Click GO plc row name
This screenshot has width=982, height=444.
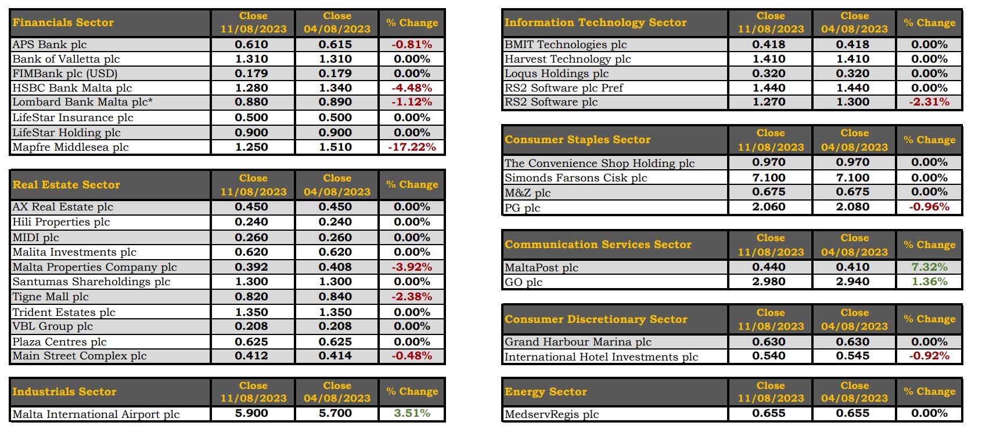pyautogui.click(x=523, y=282)
